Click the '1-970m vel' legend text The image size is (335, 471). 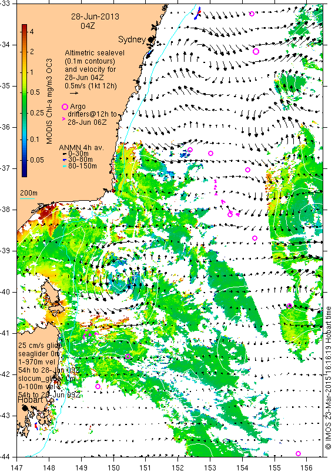[37, 362]
